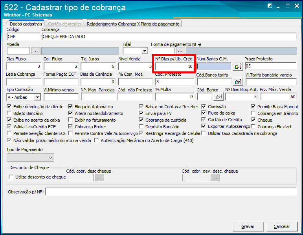This screenshot has height=235, width=303.
Task: Click the Cód. Protesto field
Action: point(175,82)
